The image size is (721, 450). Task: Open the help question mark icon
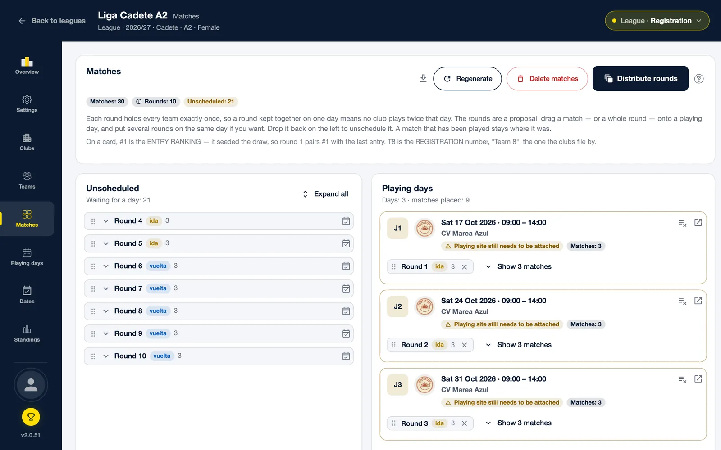[699, 79]
